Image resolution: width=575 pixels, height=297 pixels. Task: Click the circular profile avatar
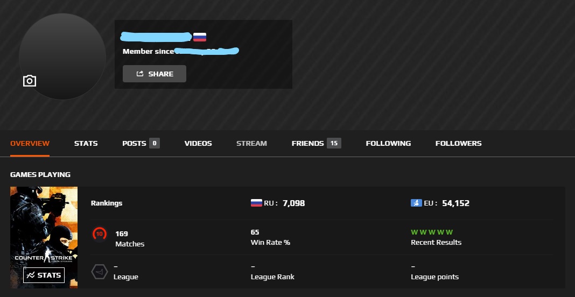pyautogui.click(x=62, y=56)
